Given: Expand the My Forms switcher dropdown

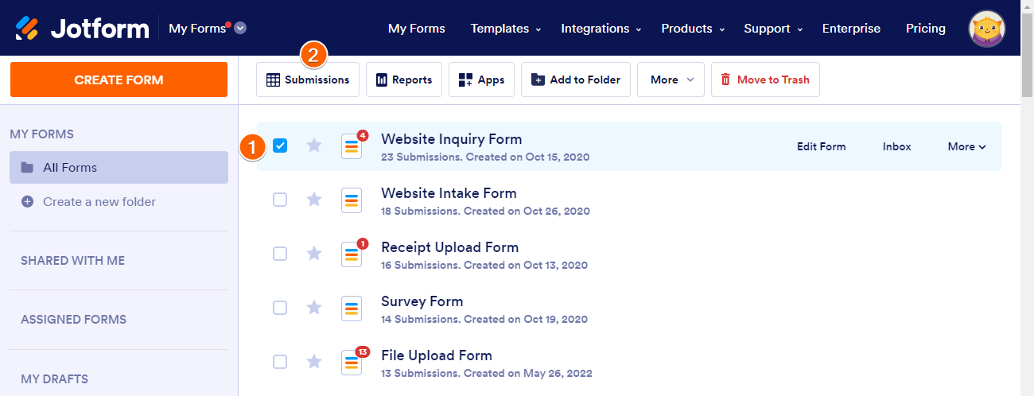Looking at the screenshot, I should point(240,29).
